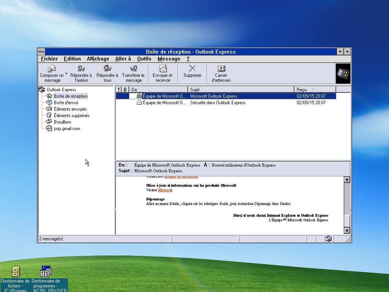This screenshot has height=292, width=389.
Task: Open the window control menu in title bar
Action: pyautogui.click(x=41, y=52)
